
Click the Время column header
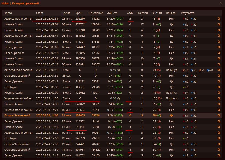(x=66, y=13)
